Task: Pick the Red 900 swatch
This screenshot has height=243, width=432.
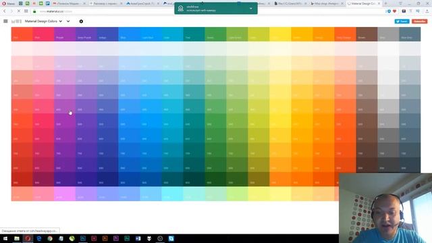Action: [x=22, y=179]
